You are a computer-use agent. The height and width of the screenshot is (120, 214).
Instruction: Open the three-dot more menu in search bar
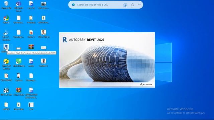pos(139,5)
